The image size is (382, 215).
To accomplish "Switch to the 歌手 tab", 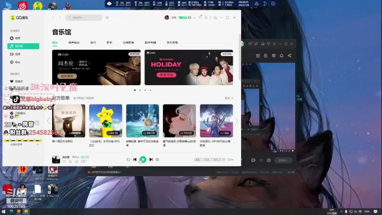I will tap(109, 43).
